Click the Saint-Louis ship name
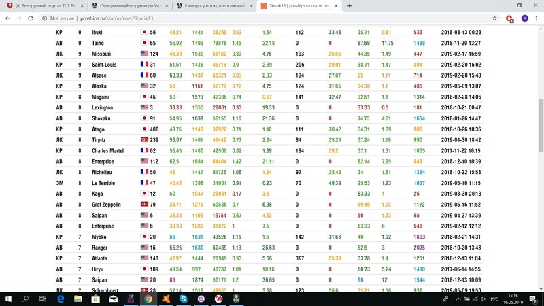The image size is (544, 306). pos(104,65)
